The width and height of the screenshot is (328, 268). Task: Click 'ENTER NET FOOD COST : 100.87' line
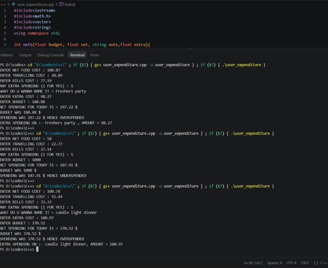coord(30,70)
